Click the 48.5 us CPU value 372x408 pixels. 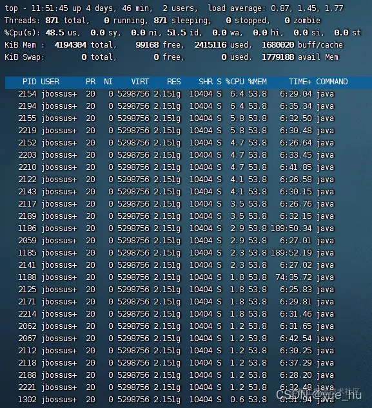tap(55, 33)
